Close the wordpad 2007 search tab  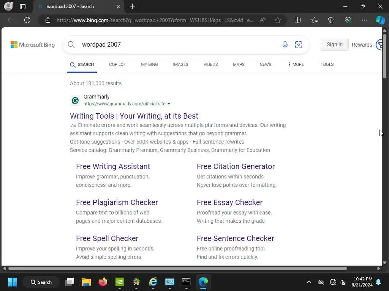(x=119, y=7)
